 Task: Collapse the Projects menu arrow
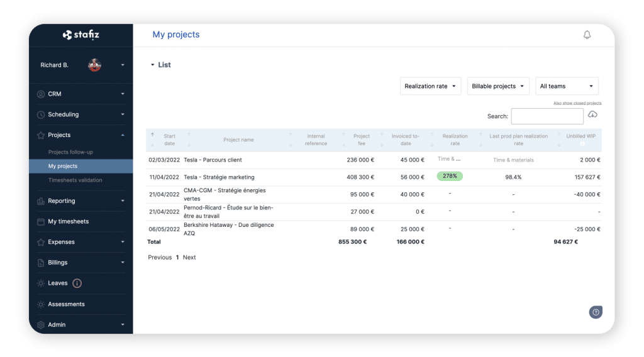click(123, 135)
